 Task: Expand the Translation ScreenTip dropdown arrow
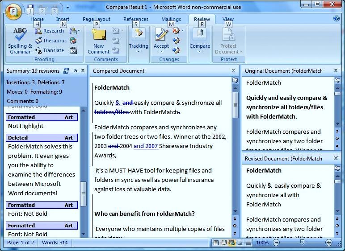[79, 31]
